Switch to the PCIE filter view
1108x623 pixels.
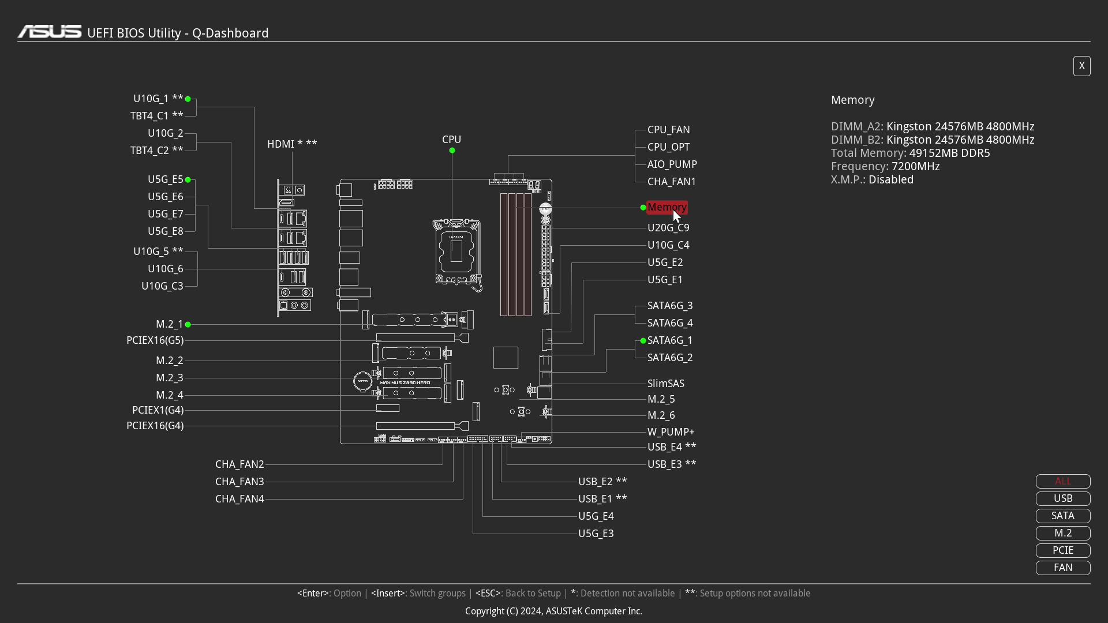point(1062,550)
